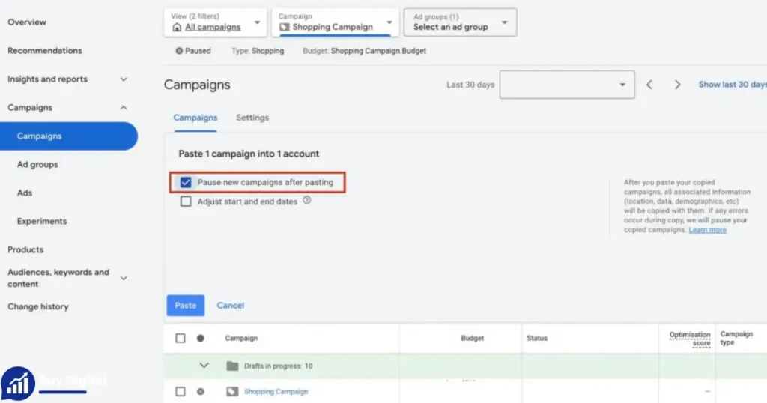Screen dimensions: 767x403
Task: Click the status dot column header icon
Action: [201, 338]
